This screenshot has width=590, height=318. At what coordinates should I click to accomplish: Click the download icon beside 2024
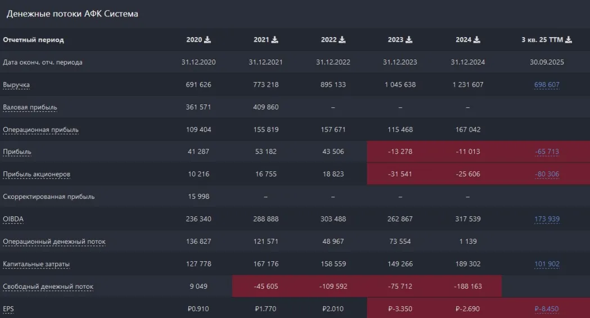(x=476, y=40)
